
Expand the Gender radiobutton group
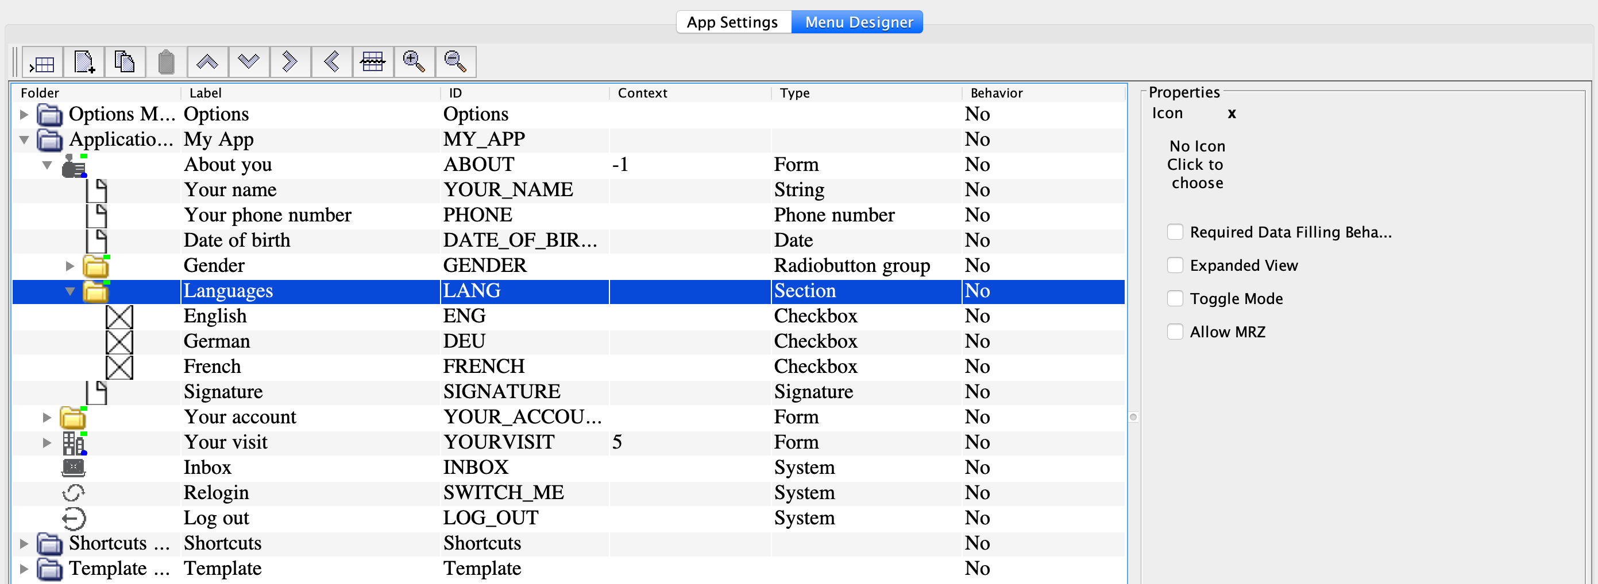[x=70, y=266]
